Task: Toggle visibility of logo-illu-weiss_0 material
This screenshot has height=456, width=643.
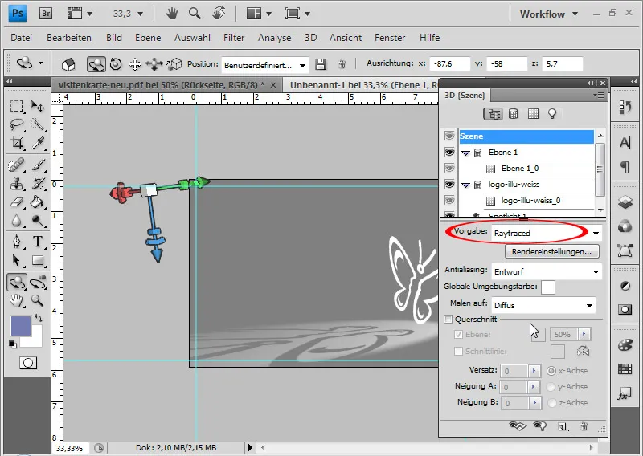Action: [x=449, y=201]
